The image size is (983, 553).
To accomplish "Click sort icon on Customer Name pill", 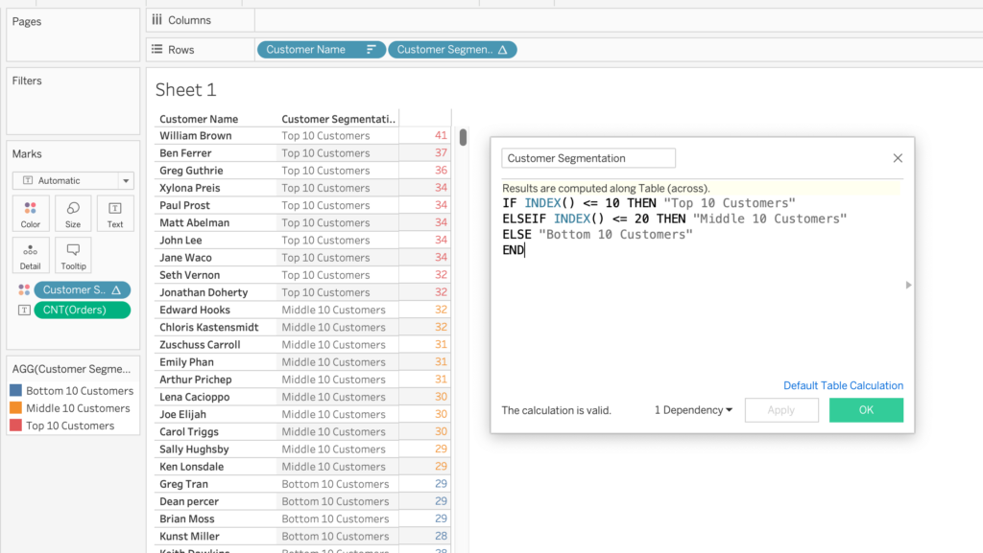I will pos(372,50).
